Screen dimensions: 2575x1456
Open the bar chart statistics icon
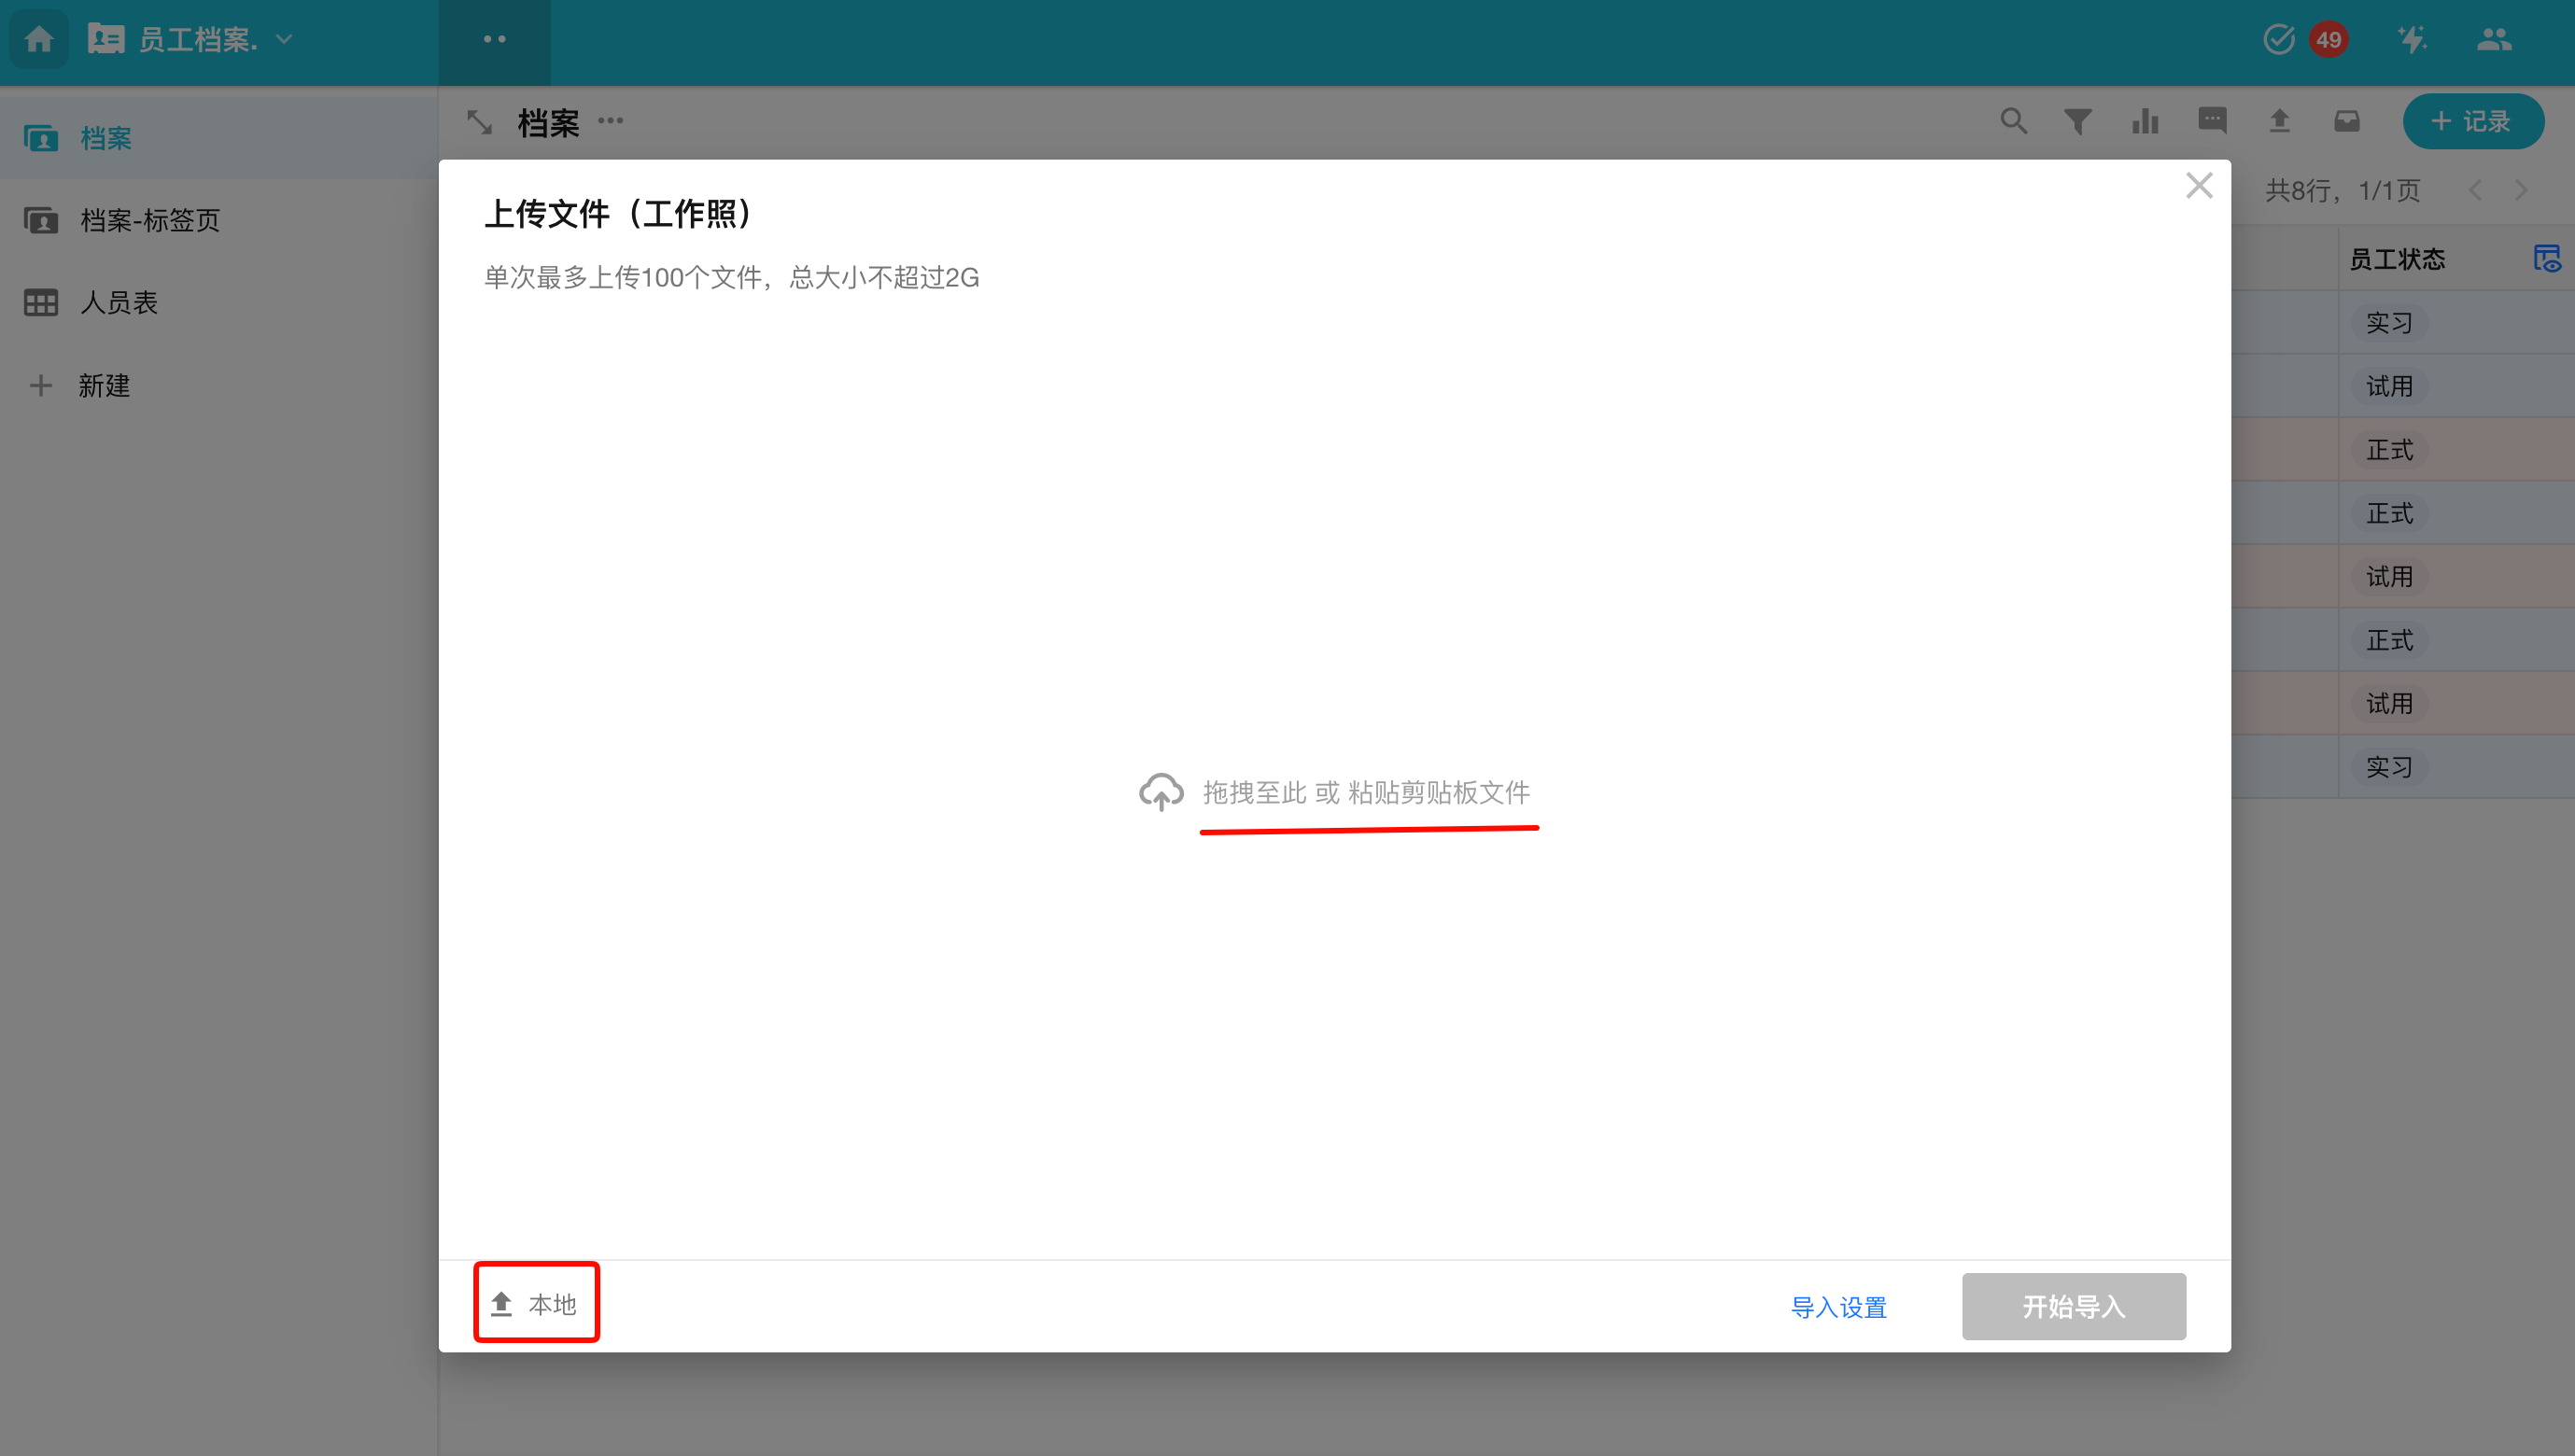2145,121
